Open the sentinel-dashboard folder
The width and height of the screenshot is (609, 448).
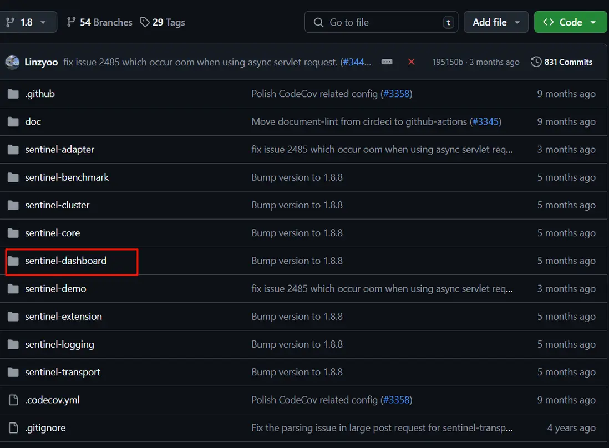[65, 261]
